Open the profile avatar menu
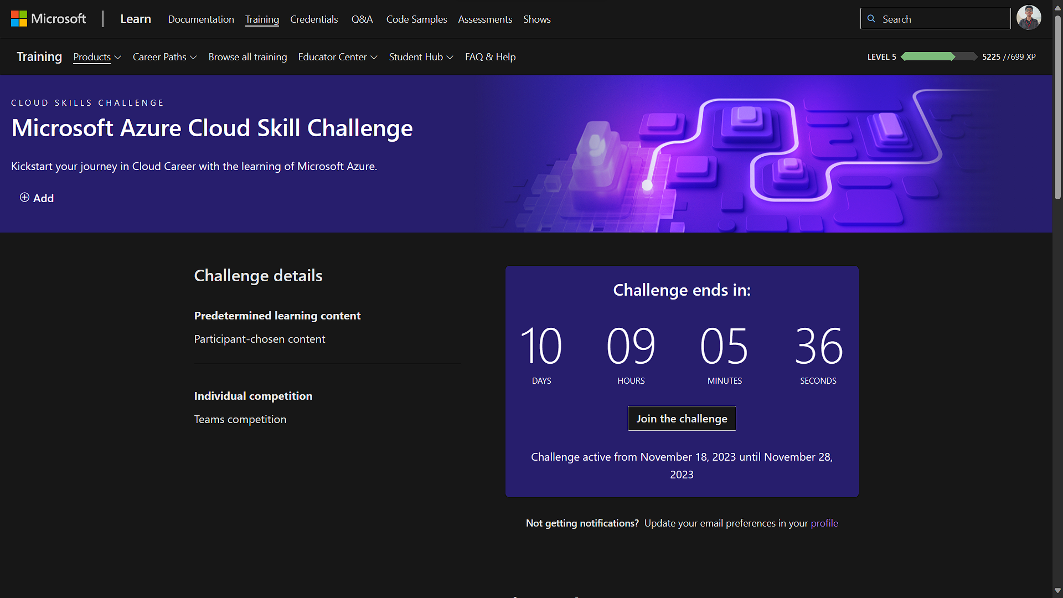 (1029, 18)
